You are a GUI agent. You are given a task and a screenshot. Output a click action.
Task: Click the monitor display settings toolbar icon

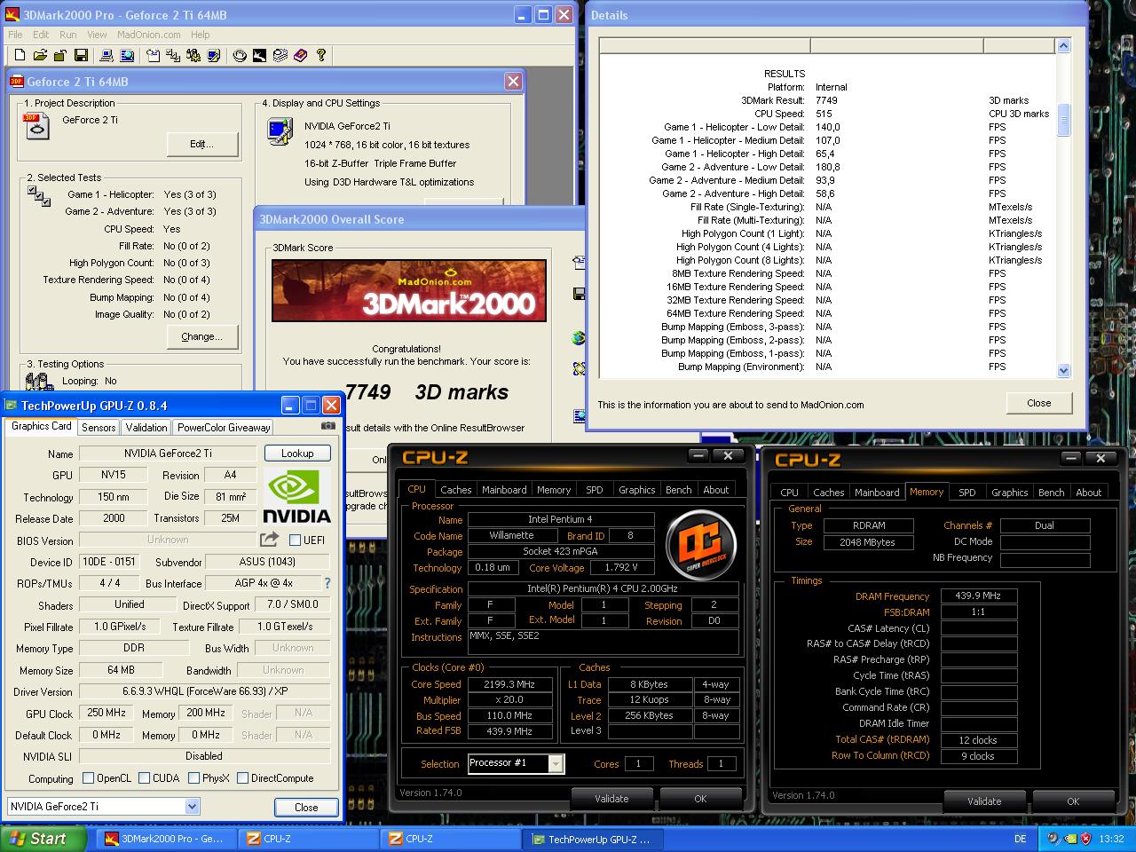pyautogui.click(x=214, y=56)
